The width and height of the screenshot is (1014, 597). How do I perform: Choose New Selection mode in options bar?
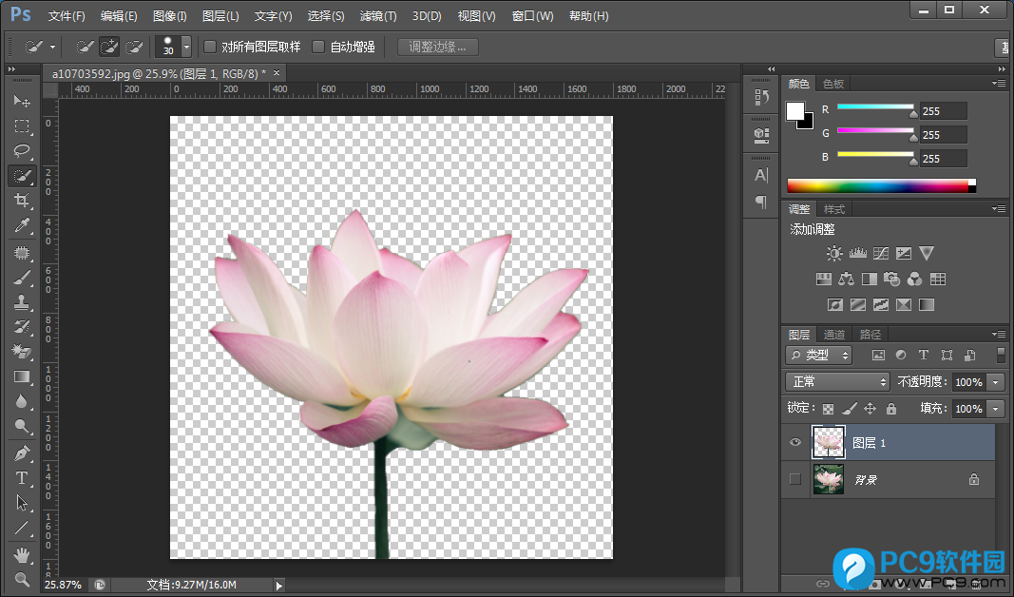click(x=85, y=47)
